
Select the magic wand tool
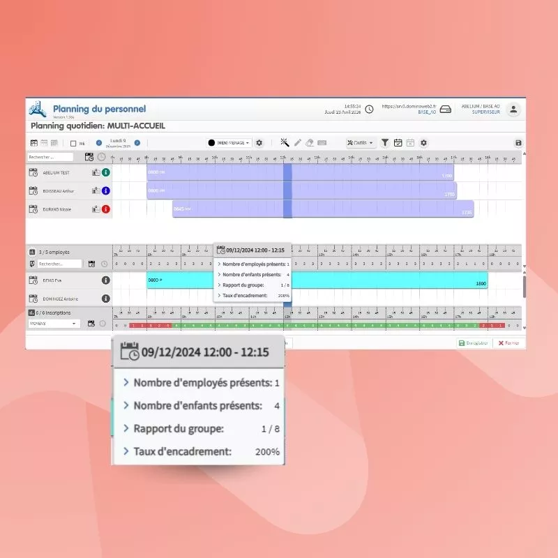click(285, 143)
